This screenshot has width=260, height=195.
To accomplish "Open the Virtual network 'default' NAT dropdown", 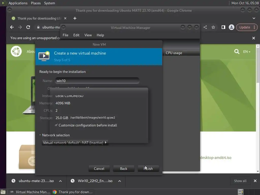I will [x=75, y=143].
